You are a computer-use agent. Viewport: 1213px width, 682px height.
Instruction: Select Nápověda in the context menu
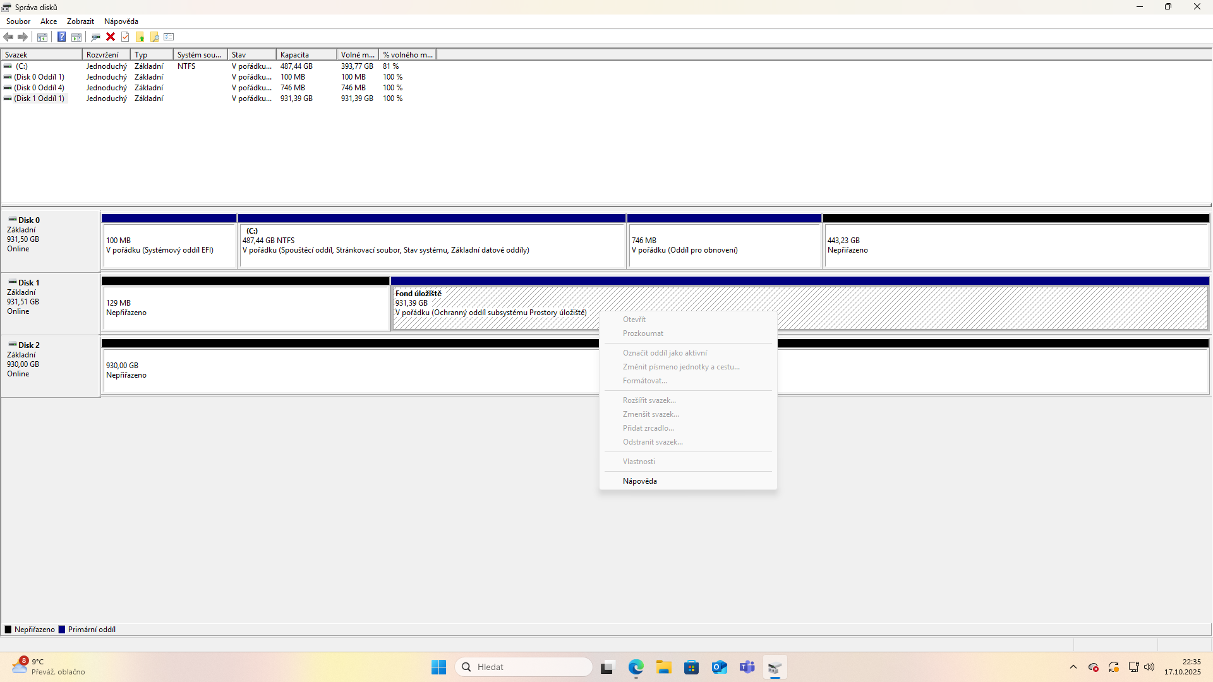pyautogui.click(x=639, y=481)
